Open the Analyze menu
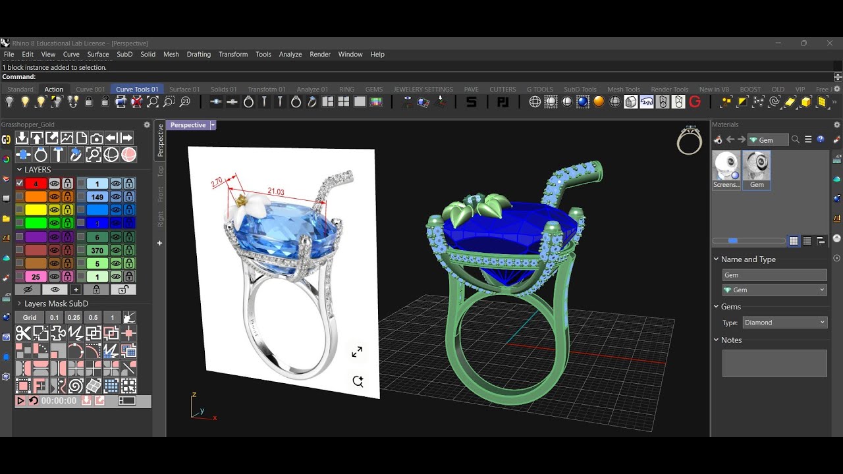 290,55
